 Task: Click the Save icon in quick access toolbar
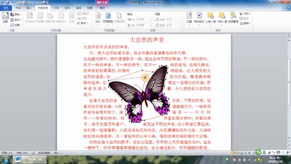[8, 2]
